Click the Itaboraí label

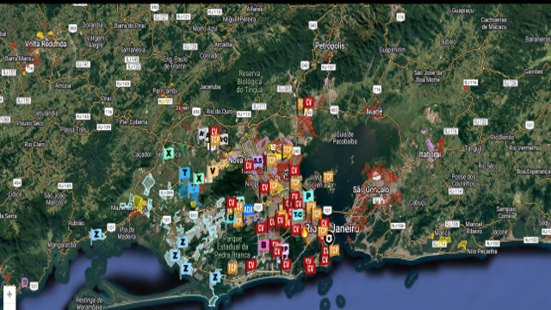pos(430,154)
